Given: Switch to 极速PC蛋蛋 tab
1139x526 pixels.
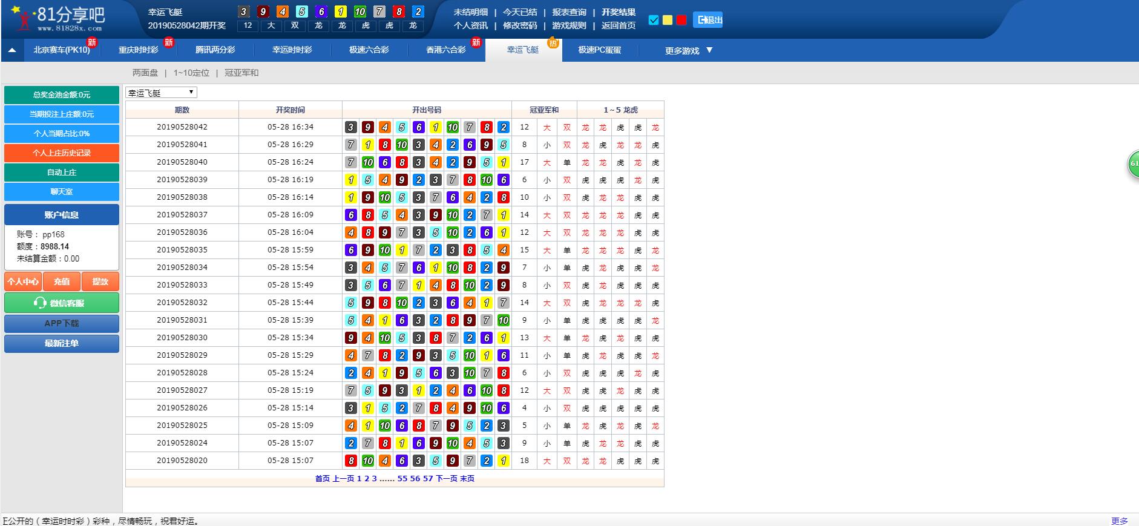Looking at the screenshot, I should [x=599, y=50].
